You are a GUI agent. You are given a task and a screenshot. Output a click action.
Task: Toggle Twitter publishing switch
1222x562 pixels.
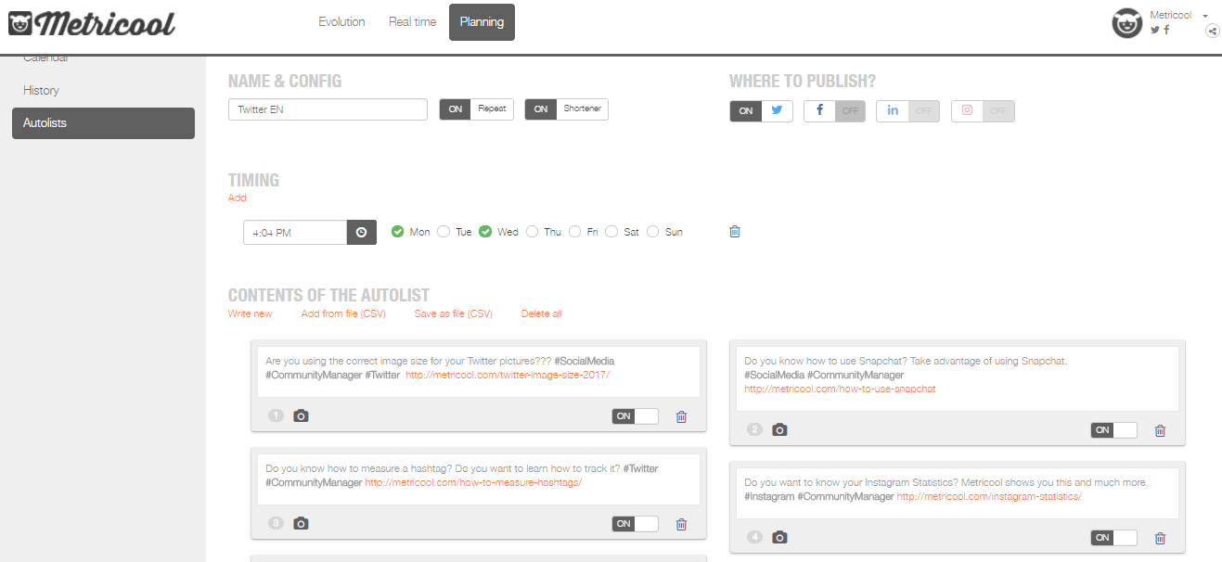[x=761, y=110]
